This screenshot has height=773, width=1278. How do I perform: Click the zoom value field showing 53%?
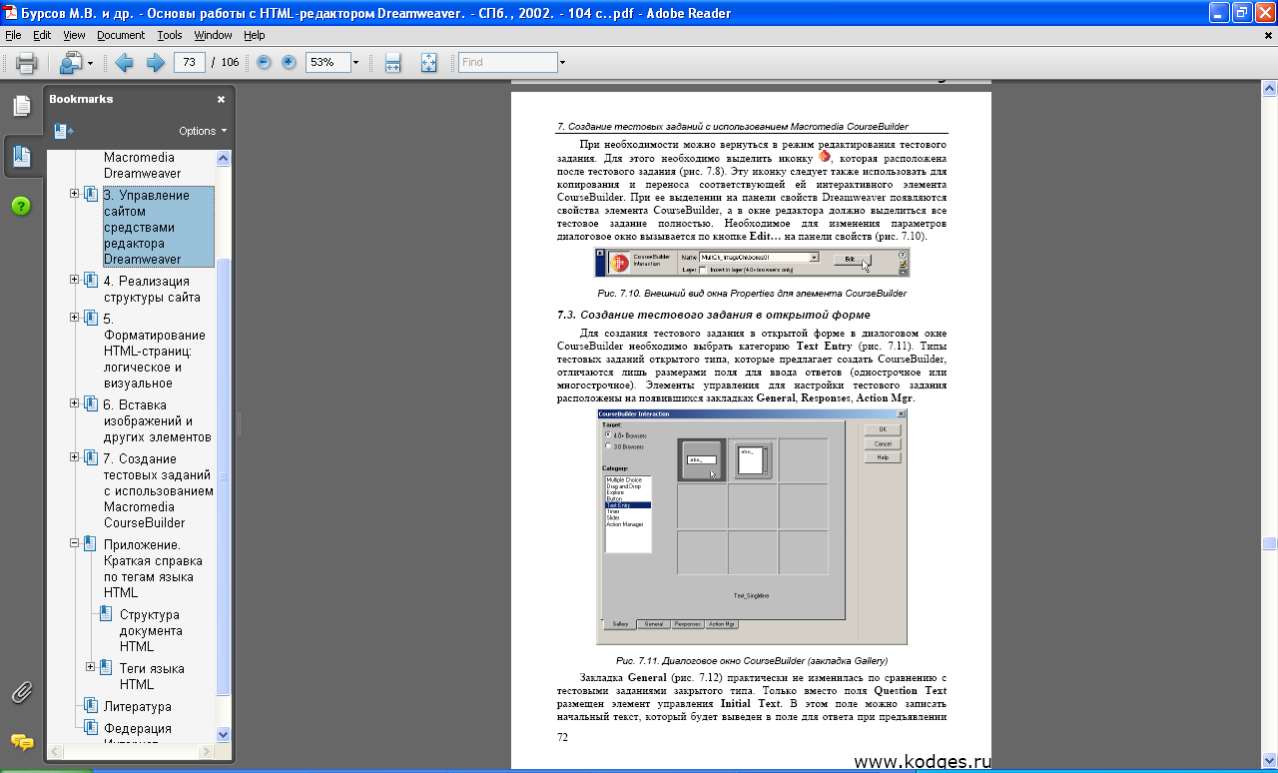[x=326, y=62]
